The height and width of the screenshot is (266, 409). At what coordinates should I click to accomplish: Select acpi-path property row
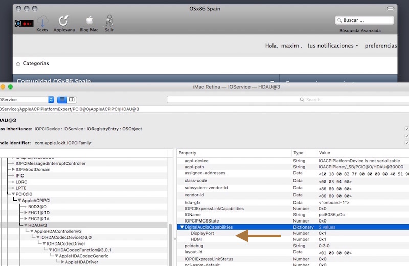[293, 167]
